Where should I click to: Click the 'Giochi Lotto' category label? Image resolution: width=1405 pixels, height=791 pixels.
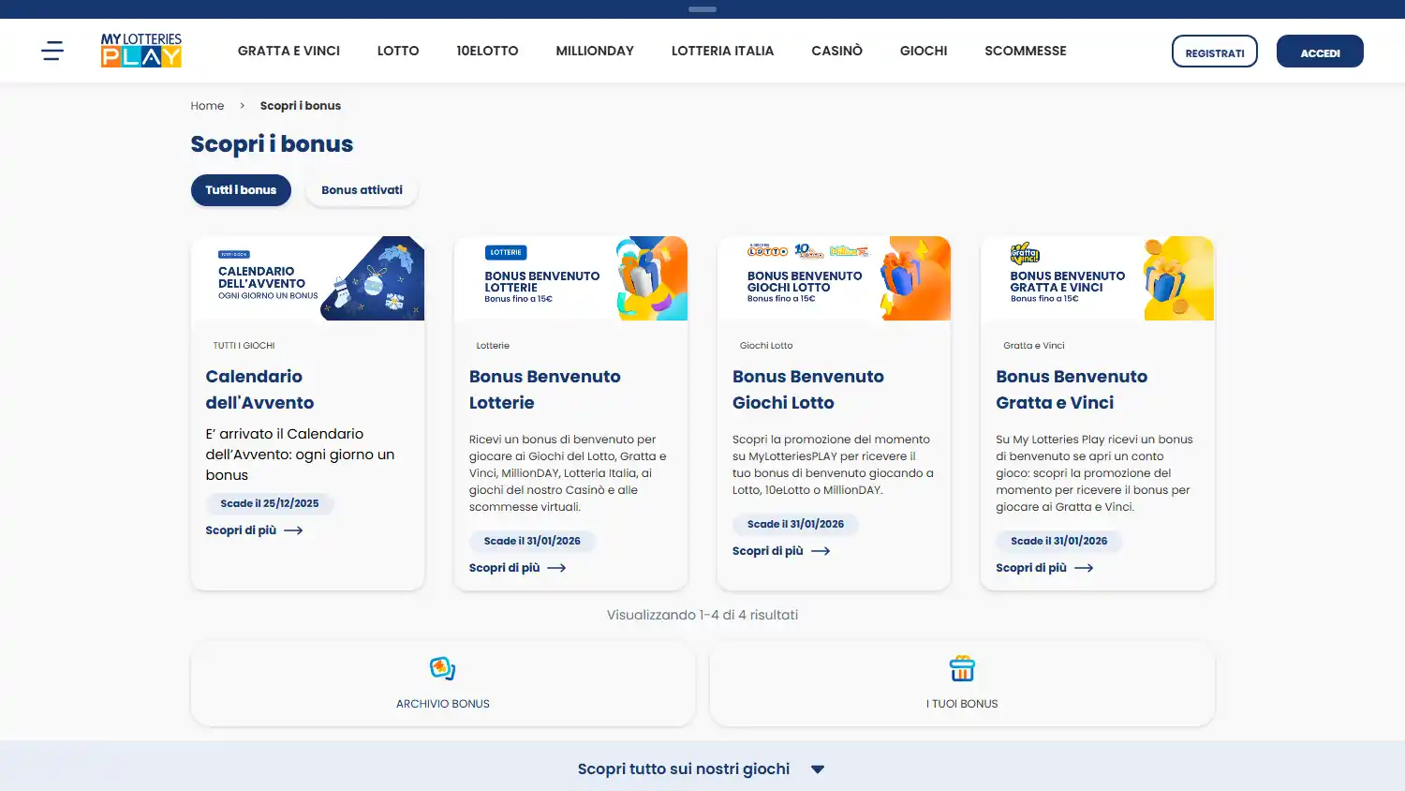click(766, 346)
